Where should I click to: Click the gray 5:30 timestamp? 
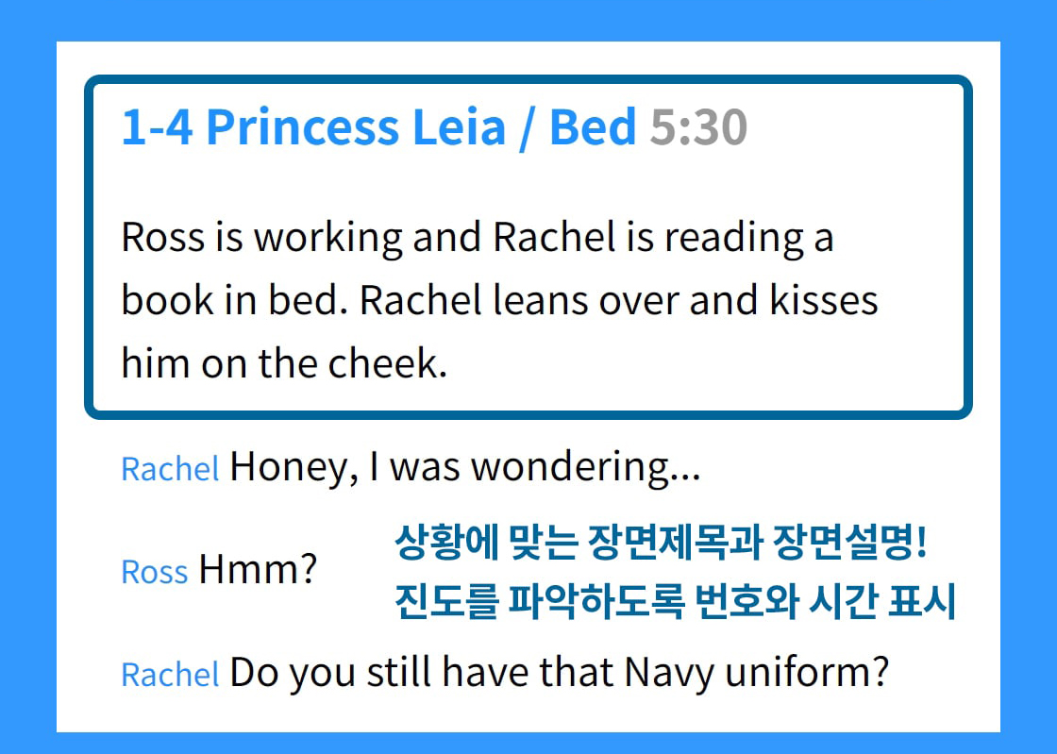pos(698,127)
